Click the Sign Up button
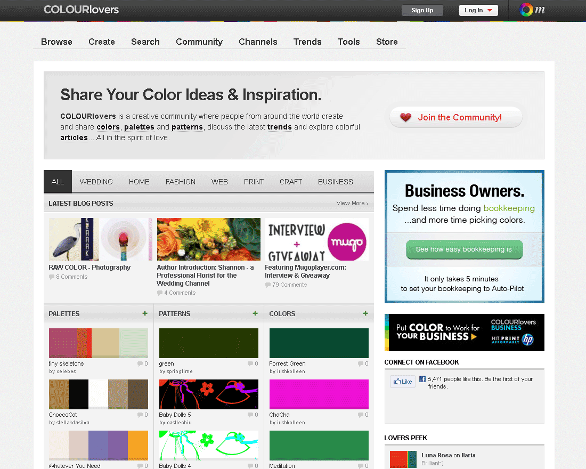Screen dimensions: 586x469 tap(422, 10)
